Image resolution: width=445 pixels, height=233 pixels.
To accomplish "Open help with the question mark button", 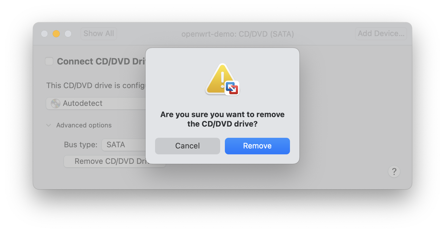I will pos(394,171).
